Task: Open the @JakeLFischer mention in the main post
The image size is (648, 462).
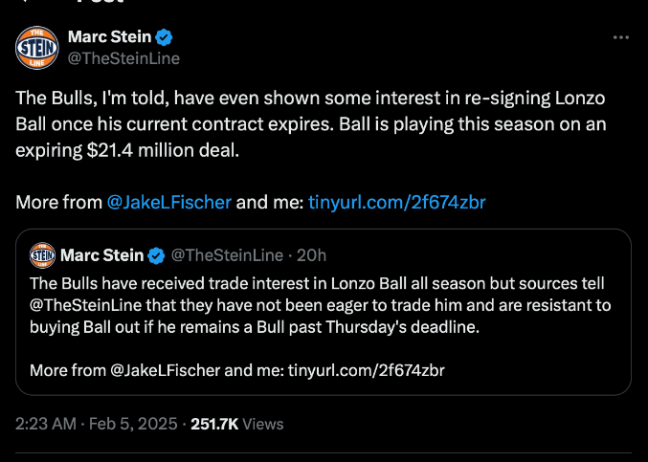Action: coord(169,202)
